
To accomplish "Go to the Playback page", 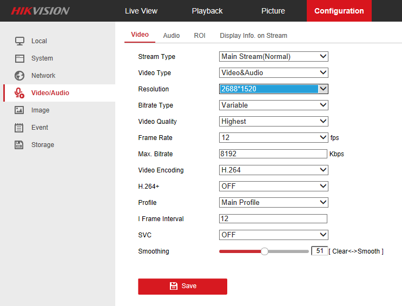I will (207, 11).
